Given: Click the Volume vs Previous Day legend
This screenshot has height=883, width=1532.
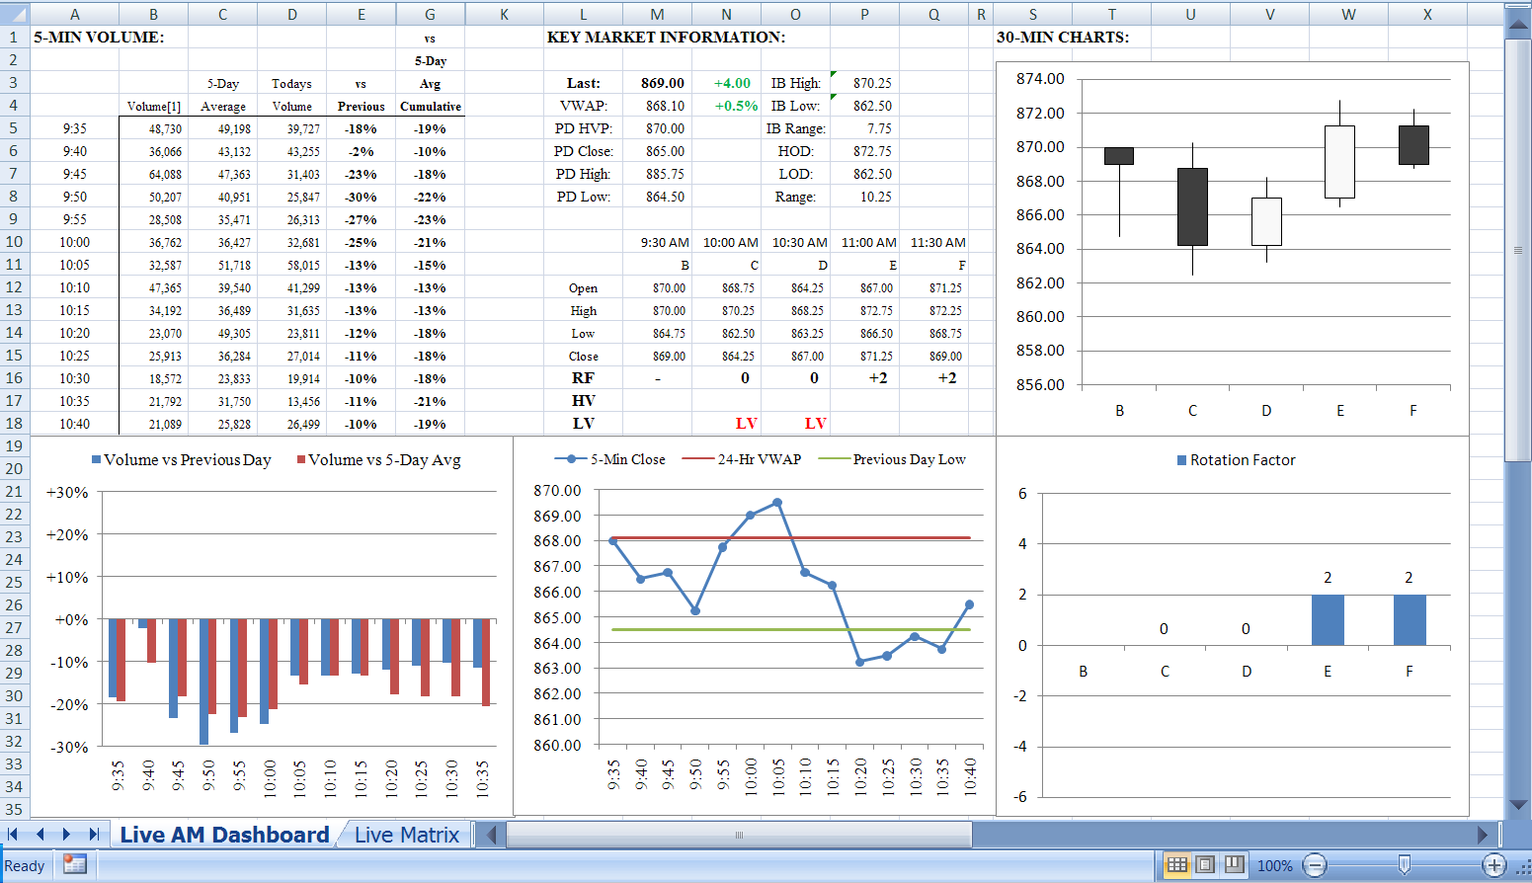Looking at the screenshot, I should pos(181,460).
